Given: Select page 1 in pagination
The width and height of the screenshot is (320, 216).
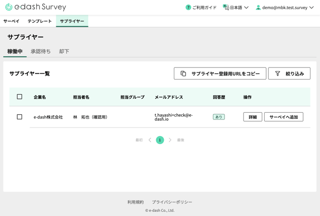Looking at the screenshot, I should coord(160,140).
